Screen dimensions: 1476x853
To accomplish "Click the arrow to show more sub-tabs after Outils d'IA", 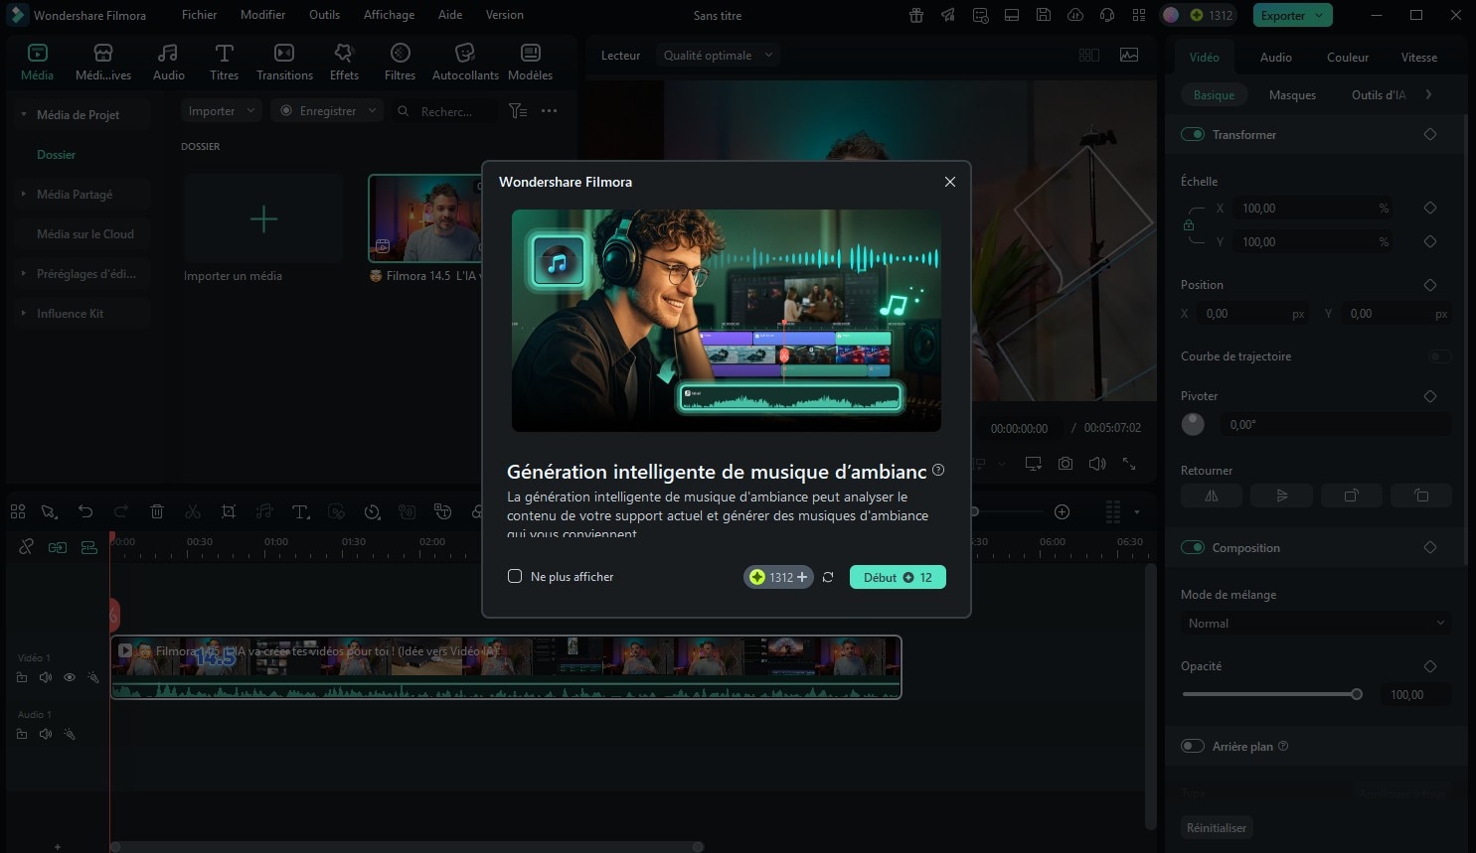I will click(1429, 94).
